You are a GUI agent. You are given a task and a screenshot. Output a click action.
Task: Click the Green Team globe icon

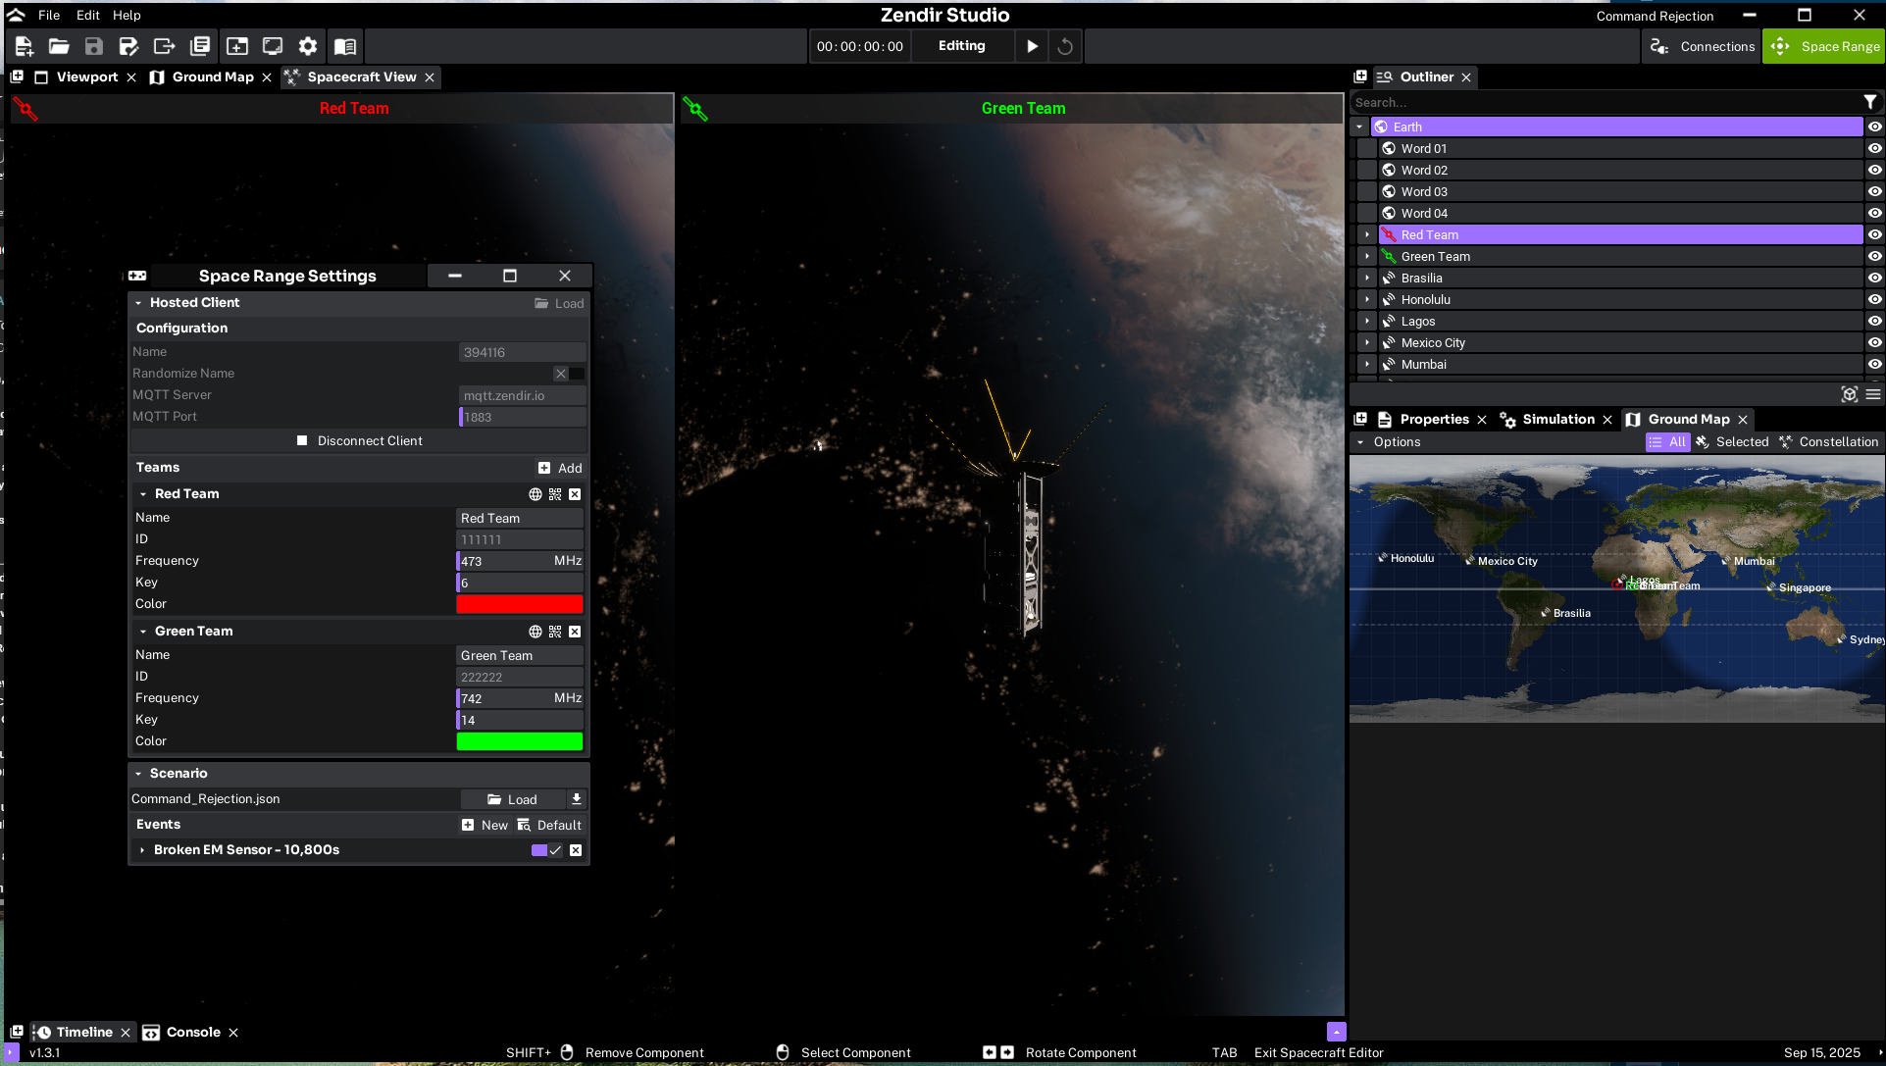535,632
